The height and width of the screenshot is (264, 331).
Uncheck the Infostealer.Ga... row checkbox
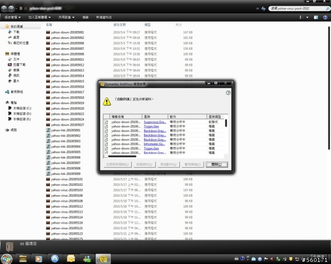106,144
